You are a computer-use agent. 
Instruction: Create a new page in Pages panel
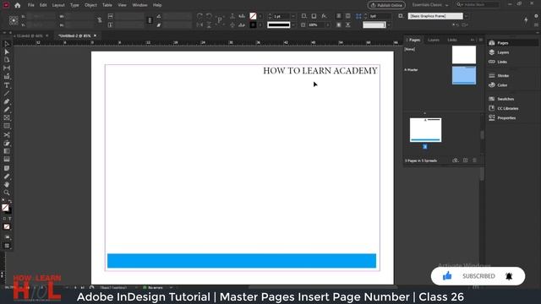pyautogui.click(x=465, y=160)
